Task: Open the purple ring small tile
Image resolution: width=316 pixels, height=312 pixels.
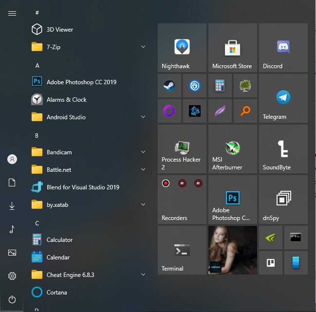Action: pyautogui.click(x=169, y=111)
